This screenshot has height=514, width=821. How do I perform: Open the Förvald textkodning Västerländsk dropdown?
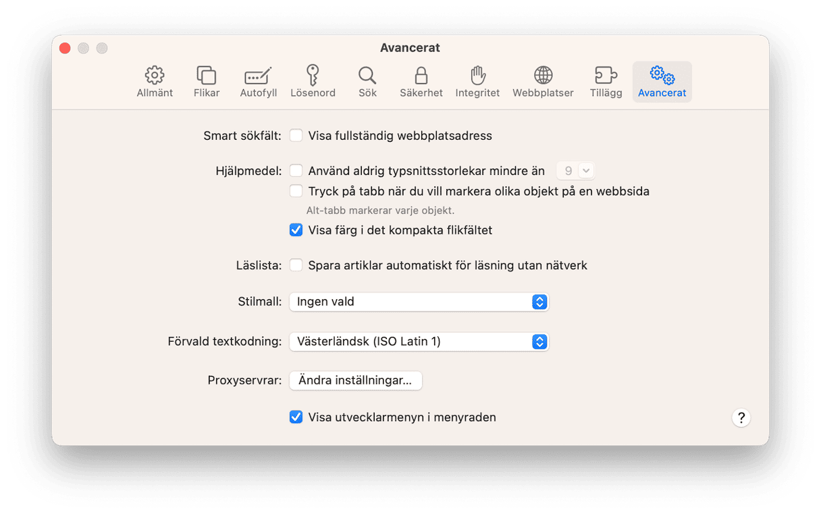pyautogui.click(x=419, y=342)
